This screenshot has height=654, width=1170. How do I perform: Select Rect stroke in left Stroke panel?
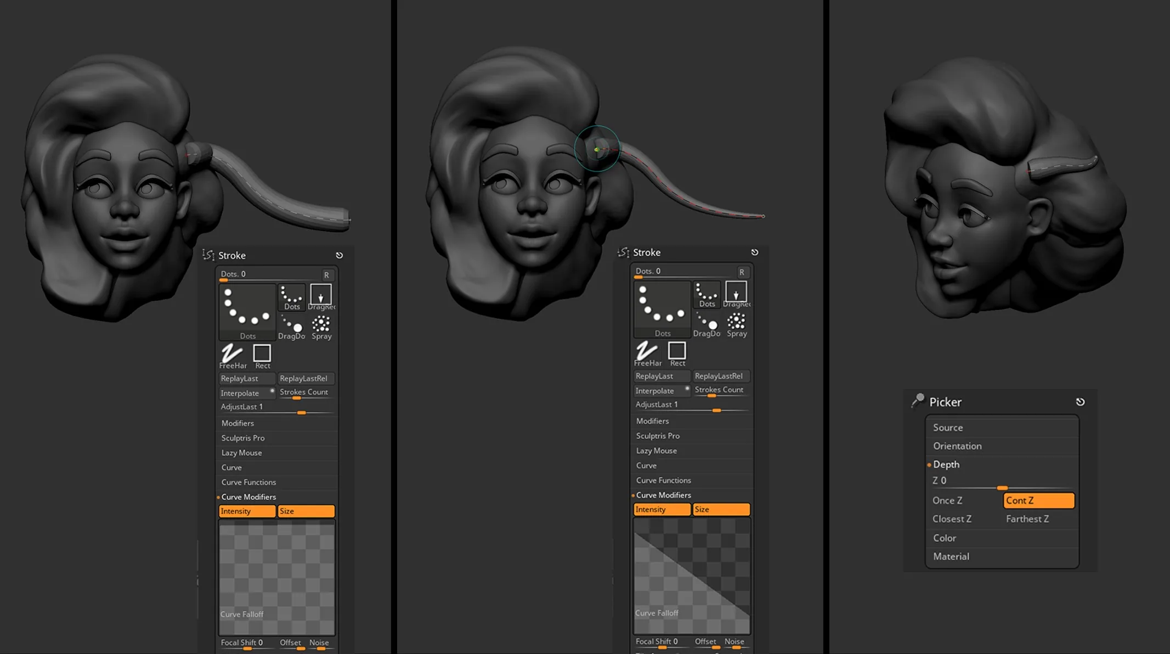pyautogui.click(x=262, y=356)
